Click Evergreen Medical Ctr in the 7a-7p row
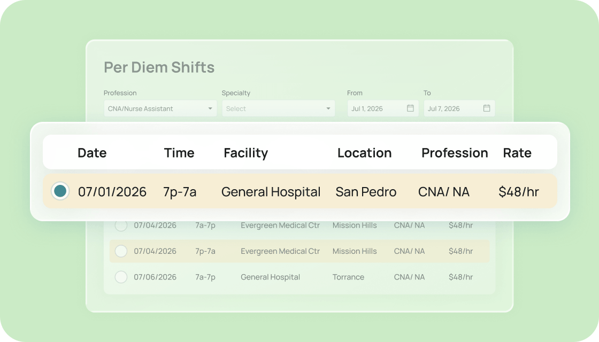Image resolution: width=599 pixels, height=342 pixels. point(280,225)
